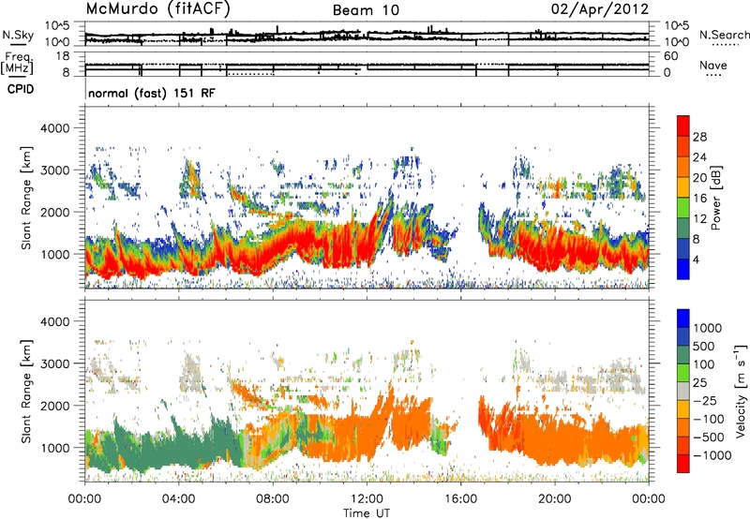This screenshot has width=750, height=519.
Task: Click the Slant Range label of power panel
Action: click(26, 198)
